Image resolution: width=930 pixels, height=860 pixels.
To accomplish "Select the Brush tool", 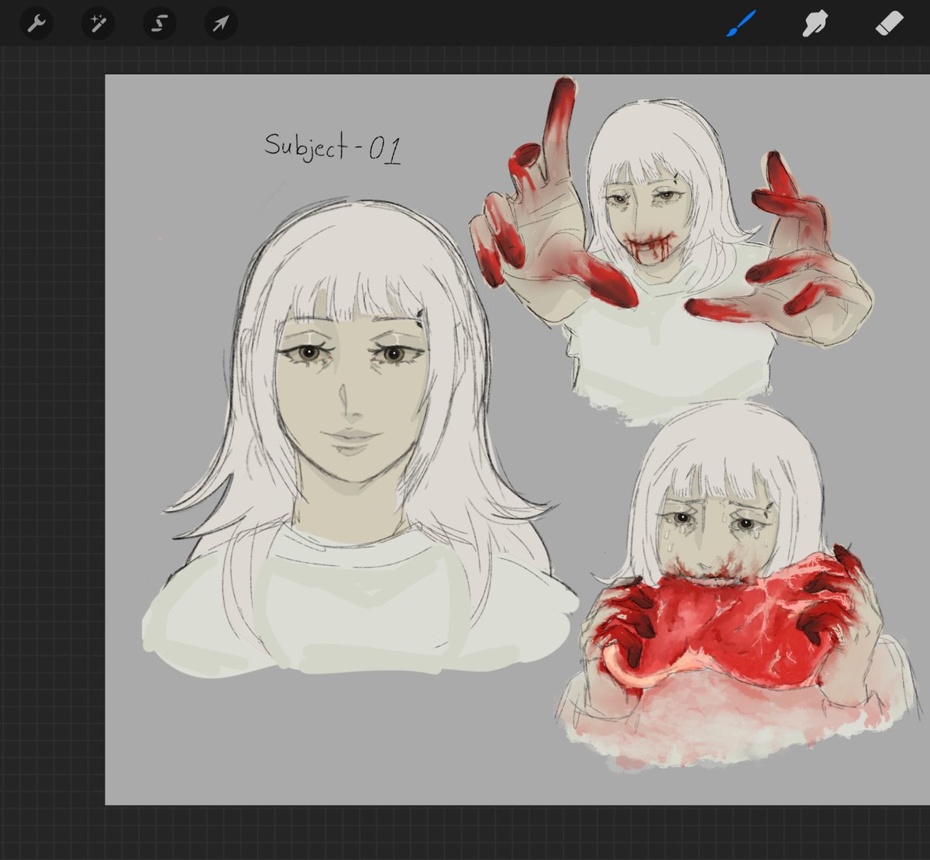I will click(x=742, y=23).
